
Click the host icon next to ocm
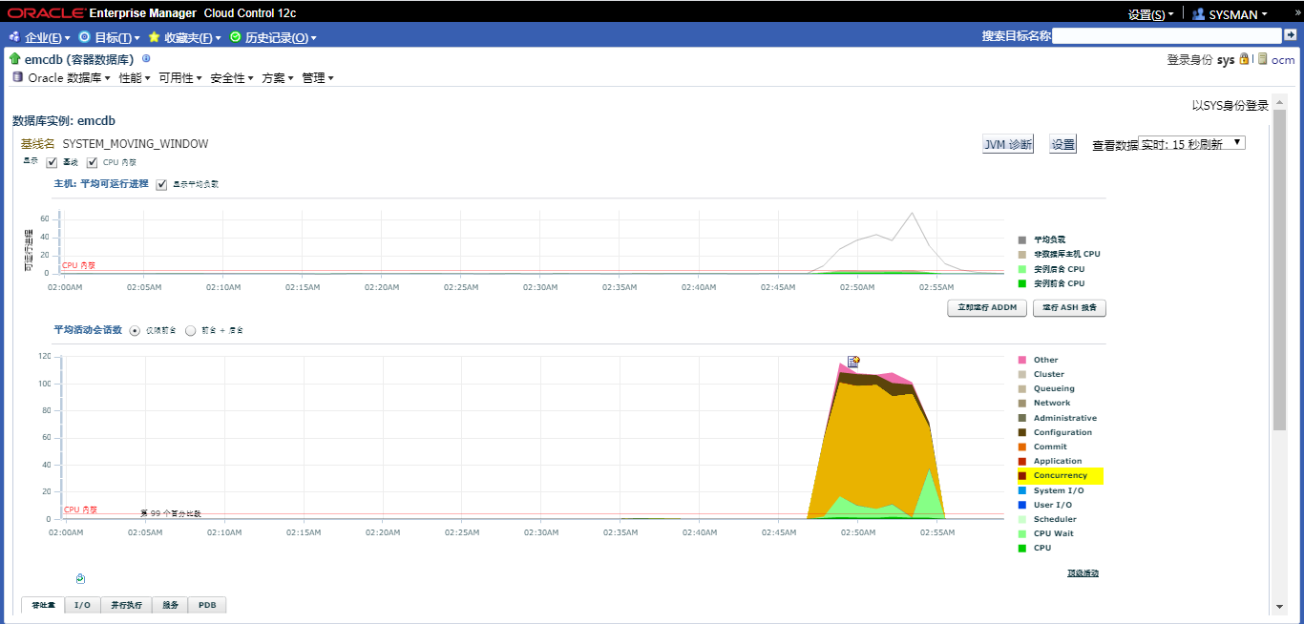click(x=1263, y=59)
